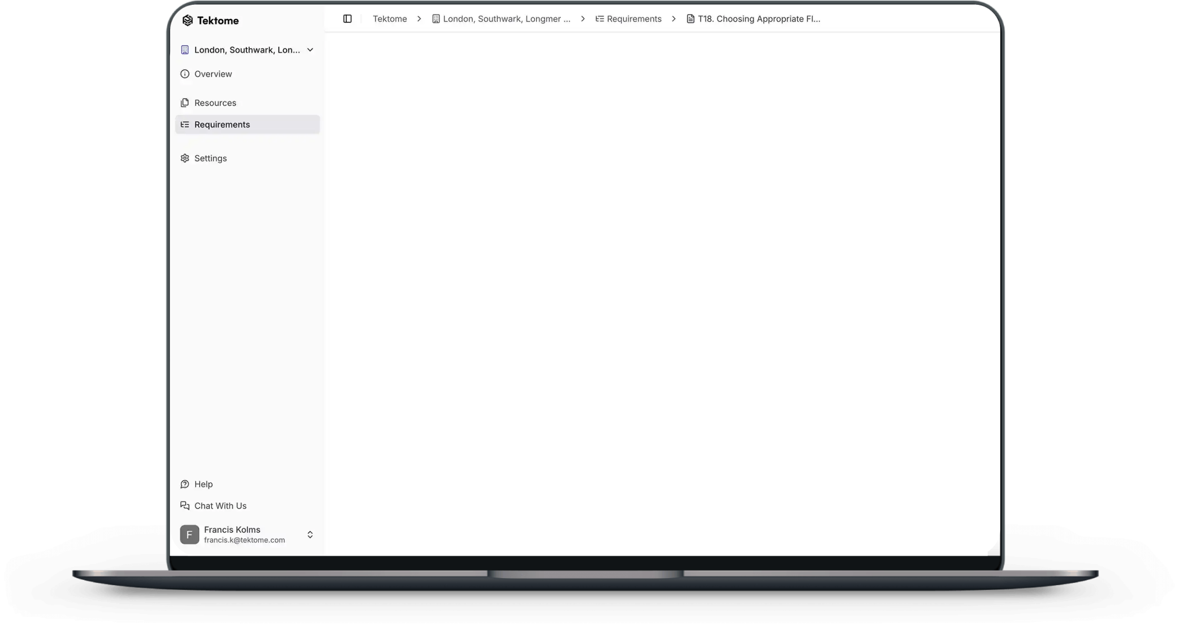Click the list icon before the Requirements breadcrumb

[x=600, y=19]
